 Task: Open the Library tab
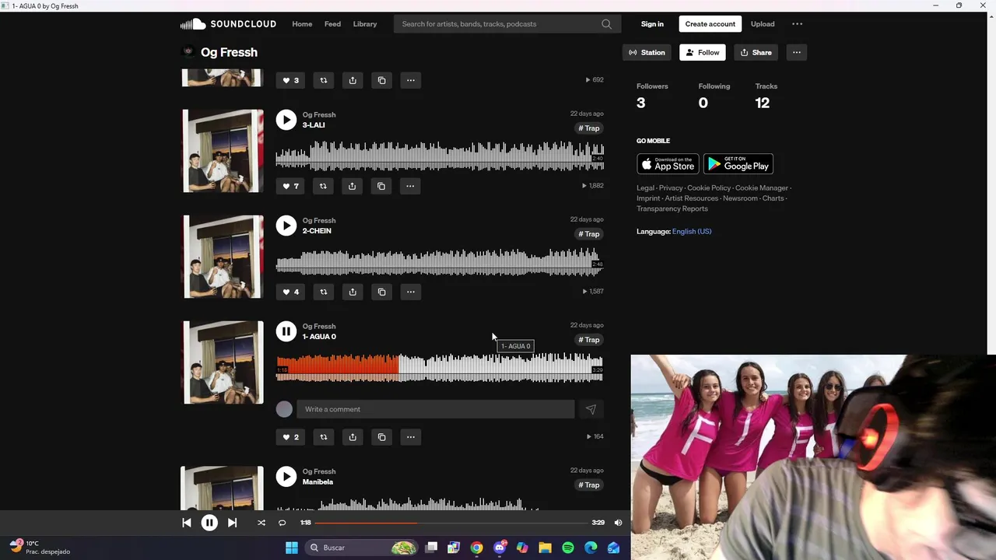click(365, 24)
